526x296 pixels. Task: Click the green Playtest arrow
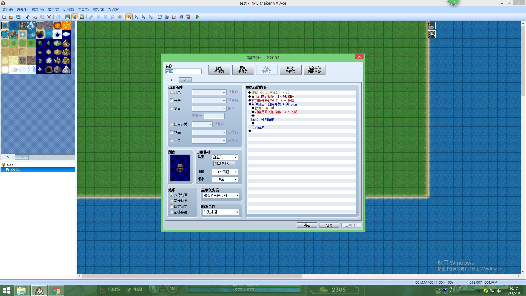tap(198, 17)
